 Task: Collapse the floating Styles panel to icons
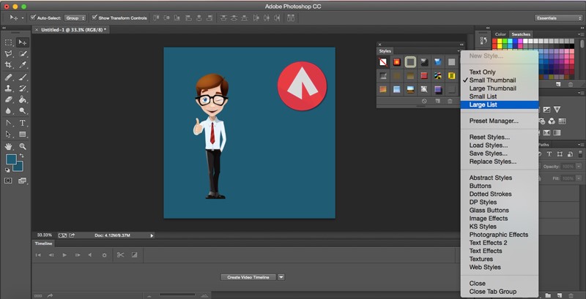(x=461, y=45)
